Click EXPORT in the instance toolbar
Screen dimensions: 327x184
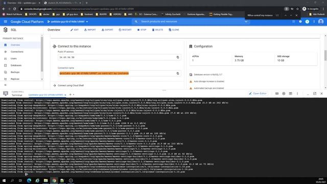(107, 30)
